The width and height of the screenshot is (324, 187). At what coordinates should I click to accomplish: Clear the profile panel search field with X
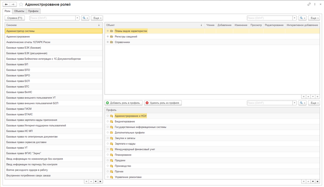pos(294,103)
